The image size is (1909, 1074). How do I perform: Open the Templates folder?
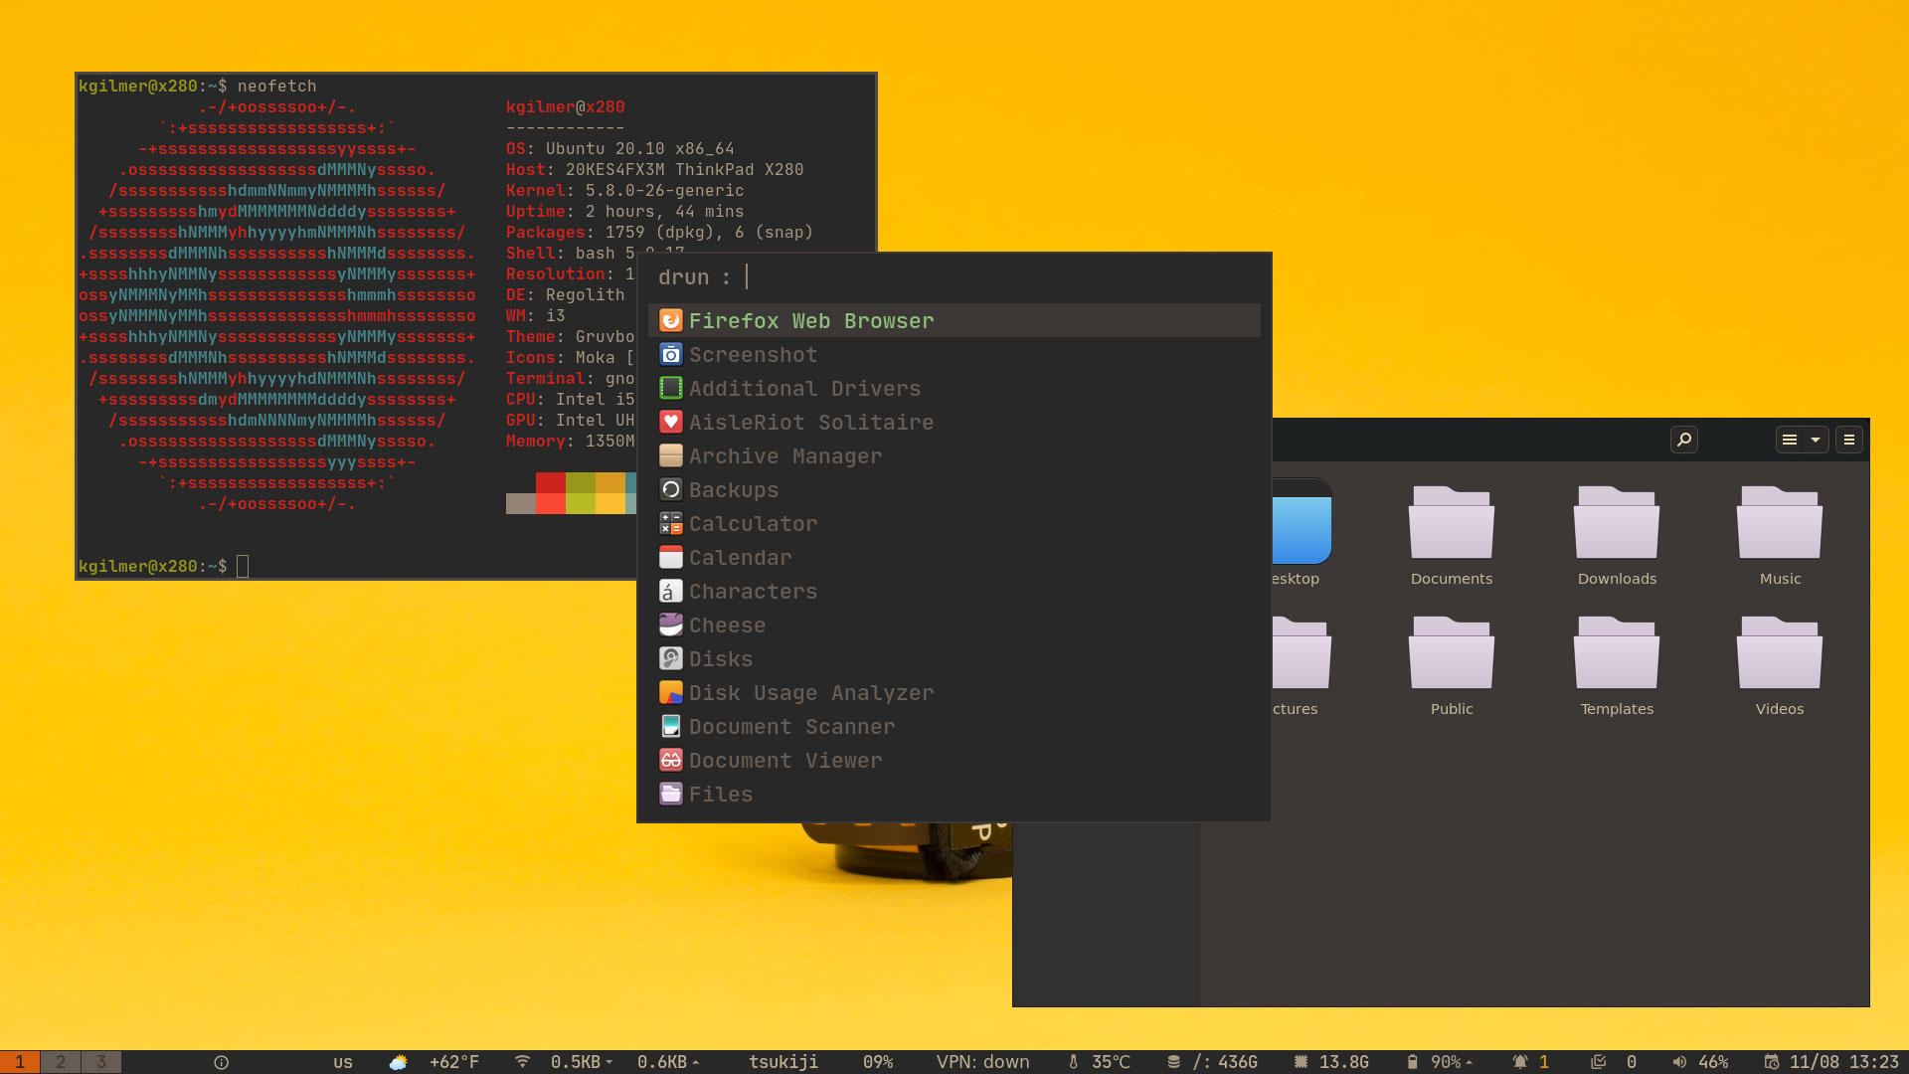(1617, 665)
